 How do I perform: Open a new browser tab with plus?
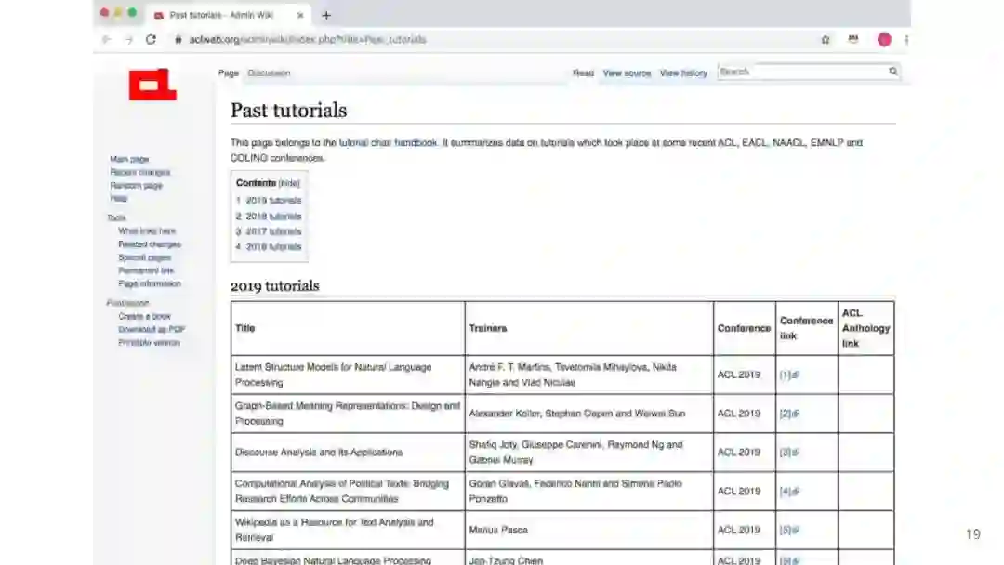pyautogui.click(x=326, y=15)
